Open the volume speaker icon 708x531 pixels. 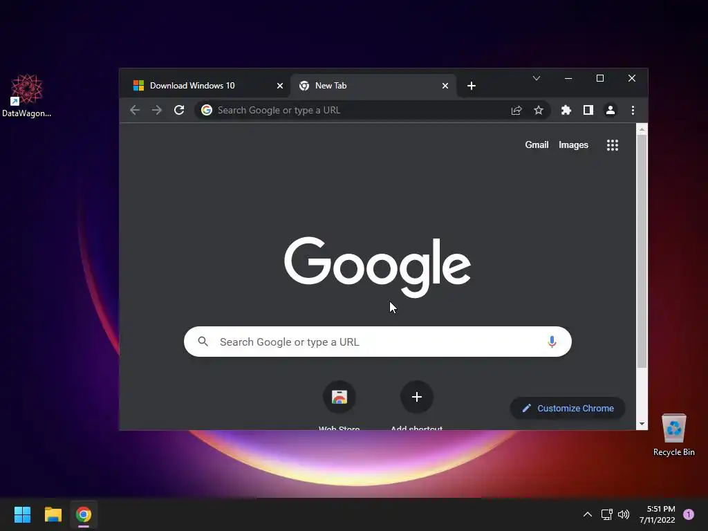click(x=624, y=514)
